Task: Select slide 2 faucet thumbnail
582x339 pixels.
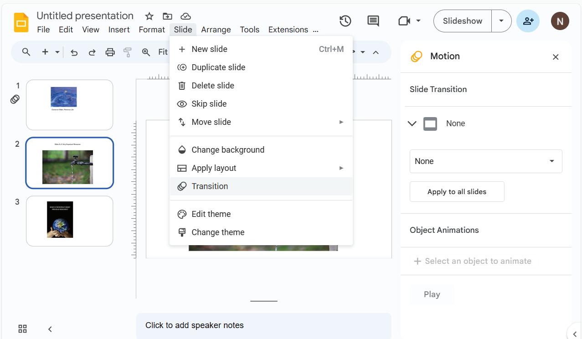Action: coord(69,163)
